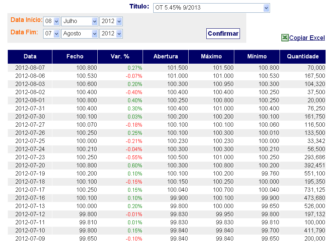Image resolution: width=333 pixels, height=248 pixels.
Task: Click the Data column header
Action: click(30, 57)
